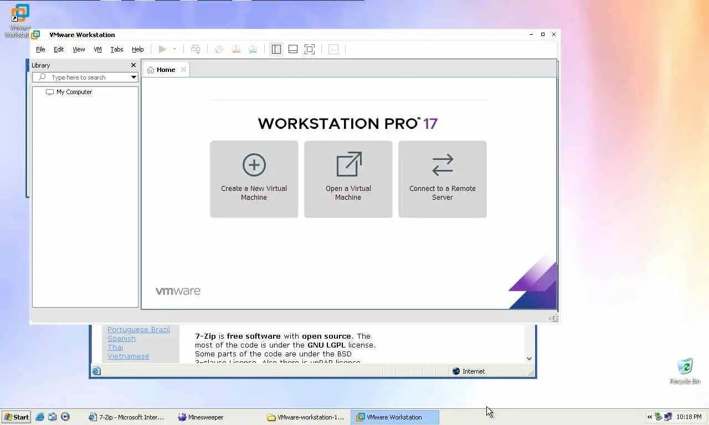
Task: Click VMware Workstation taskbar button
Action: [395, 417]
